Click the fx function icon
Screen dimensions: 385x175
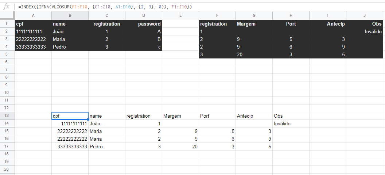[6, 7]
